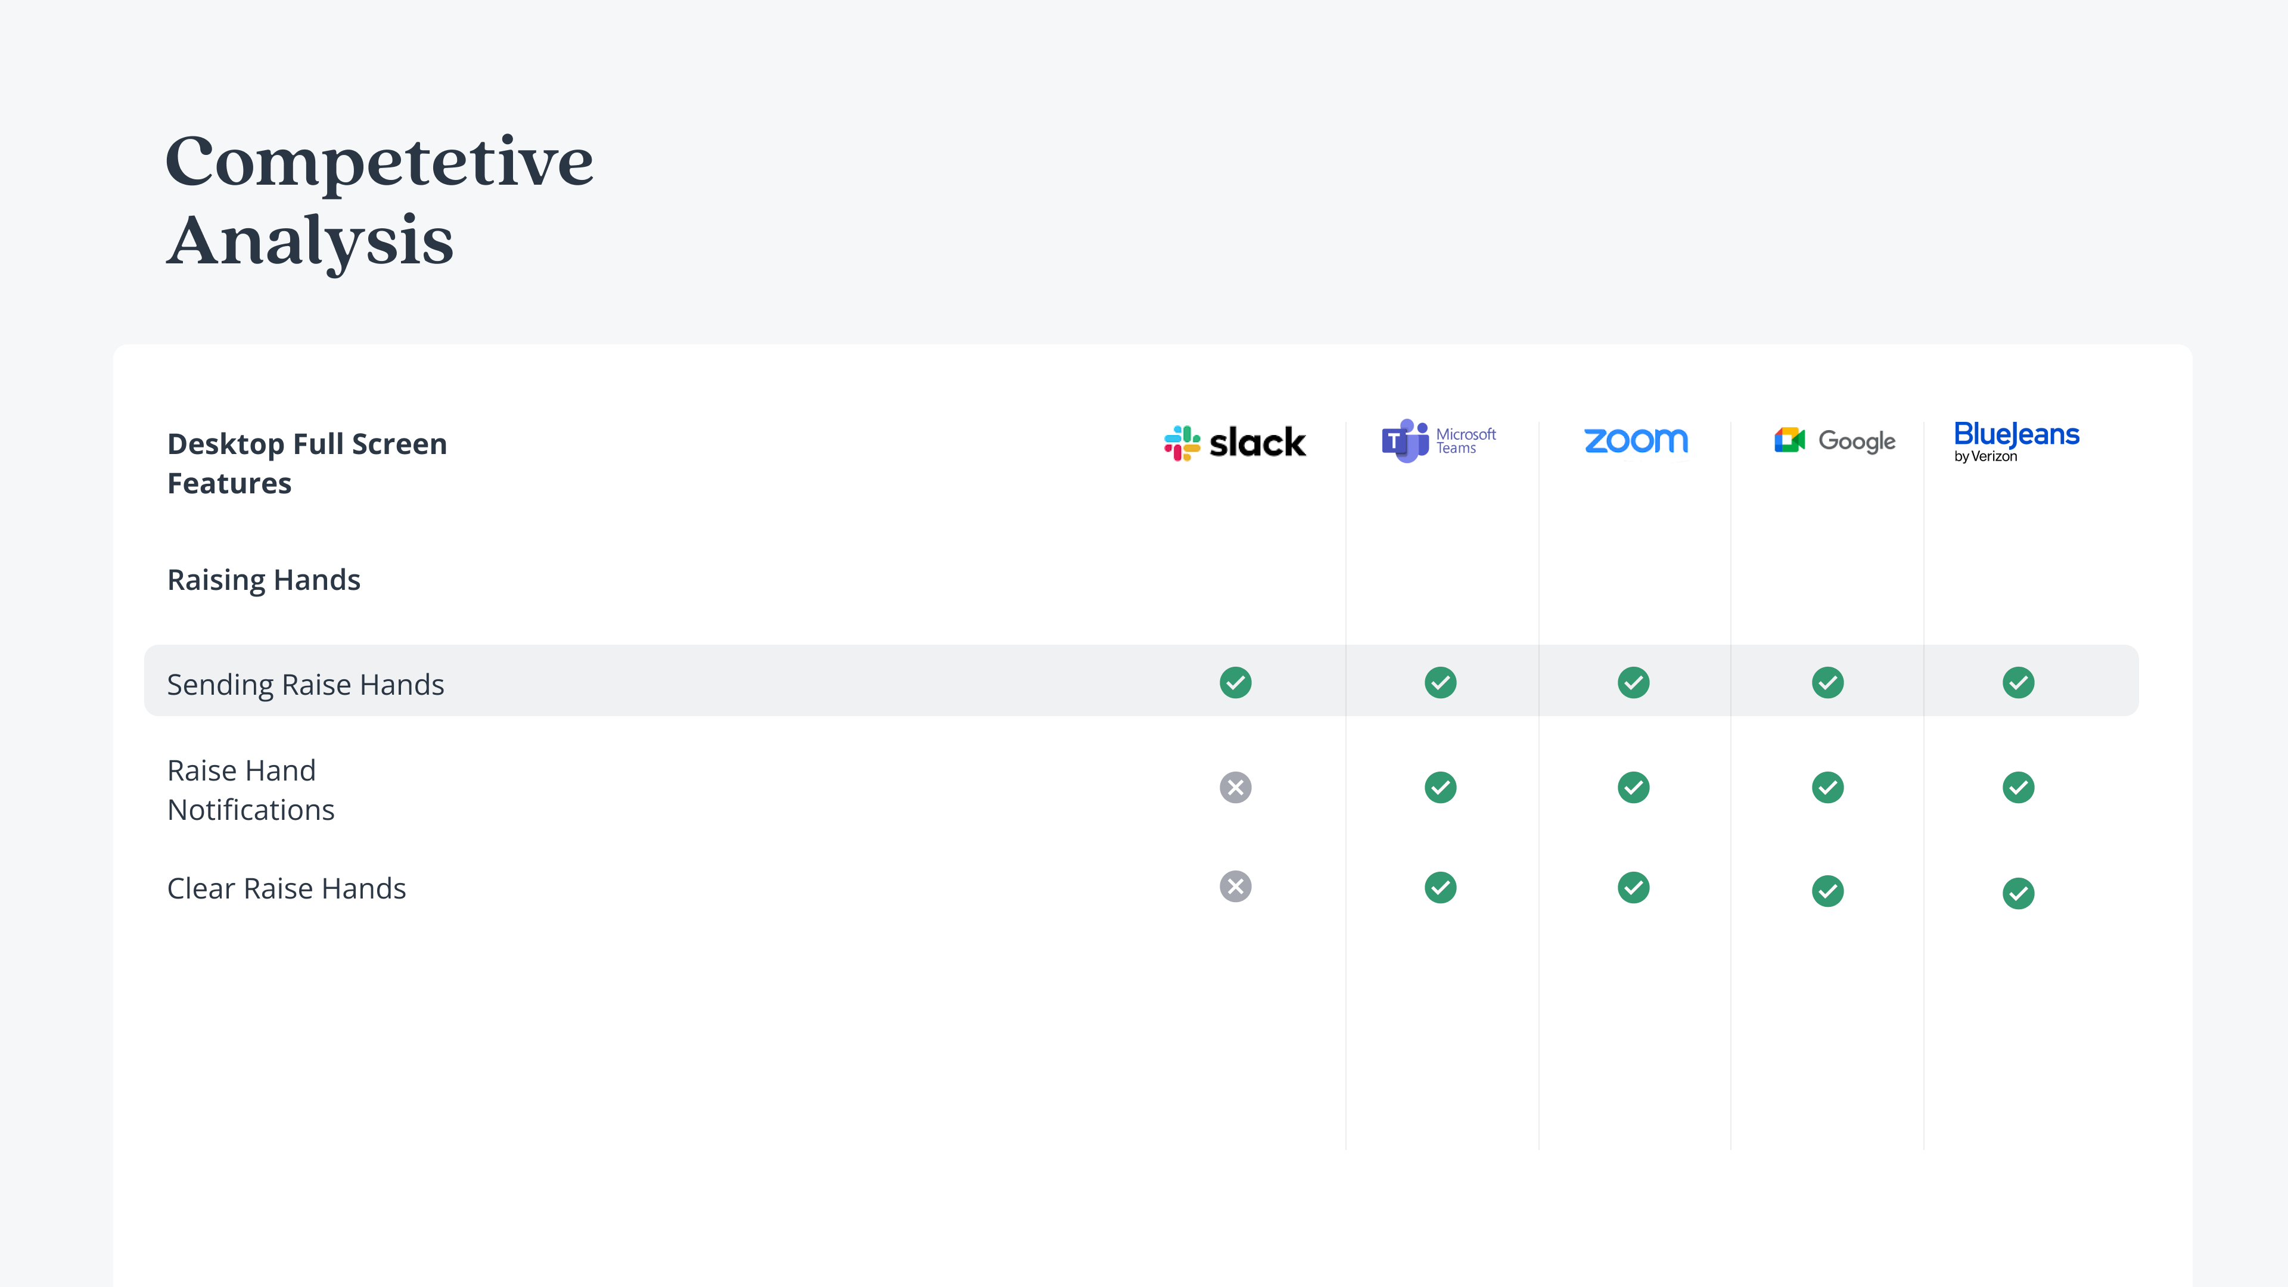Screen dimensions: 2288x1287
Task: Click Slack's gray X for Clear Raise Hands
Action: pos(1236,885)
